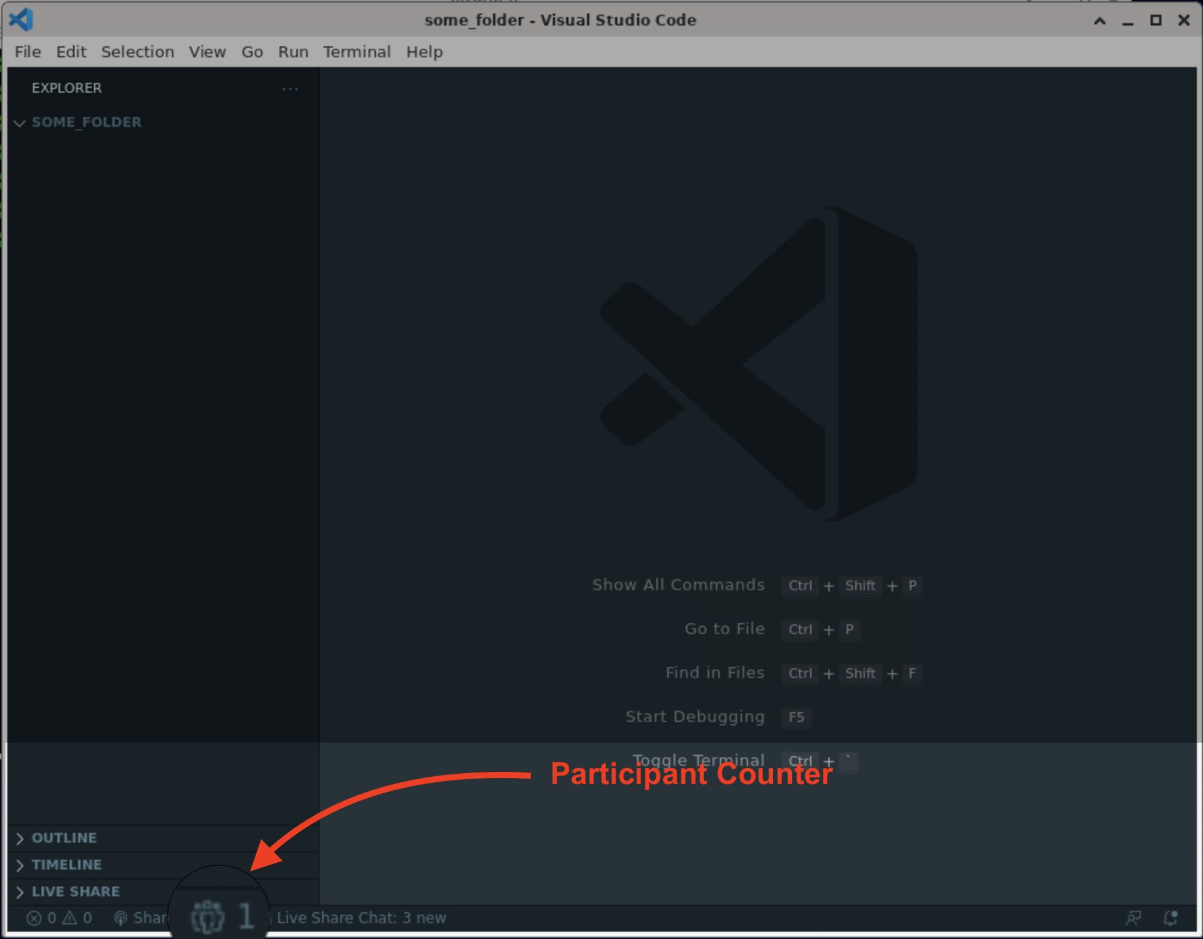
Task: Open the Help menu
Action: tap(424, 52)
